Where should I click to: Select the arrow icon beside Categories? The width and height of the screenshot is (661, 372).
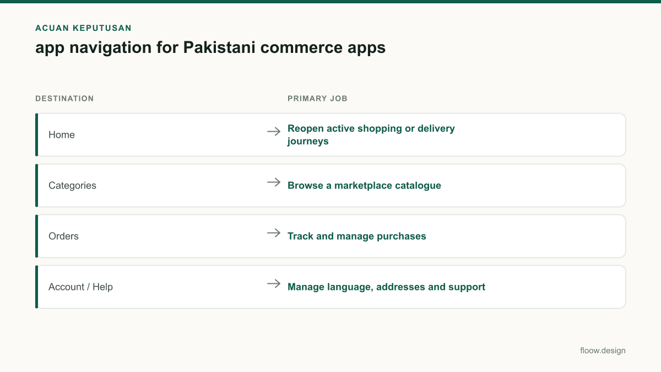274,182
